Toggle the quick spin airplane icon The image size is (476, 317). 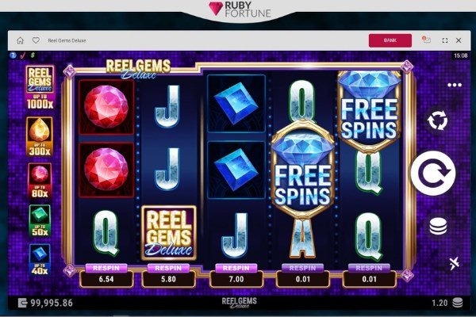point(454,263)
